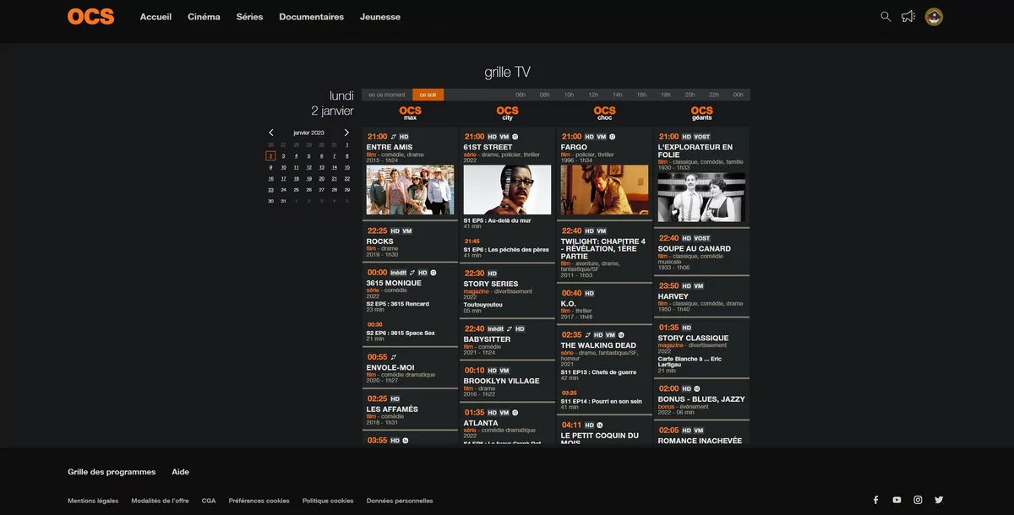1014x515 pixels.
Task: Open 'Grille des programmes' footer link
Action: point(112,472)
